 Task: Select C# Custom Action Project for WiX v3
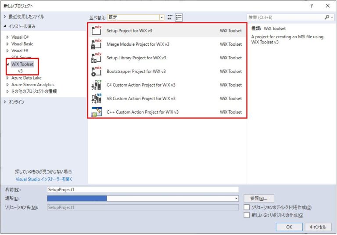click(141, 85)
